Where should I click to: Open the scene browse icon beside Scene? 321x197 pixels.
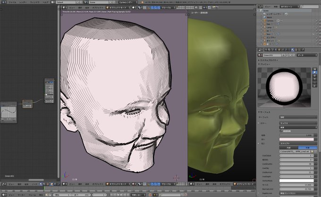click(86, 2)
